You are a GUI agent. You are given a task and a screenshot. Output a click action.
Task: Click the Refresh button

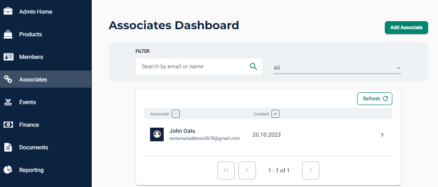tap(374, 98)
